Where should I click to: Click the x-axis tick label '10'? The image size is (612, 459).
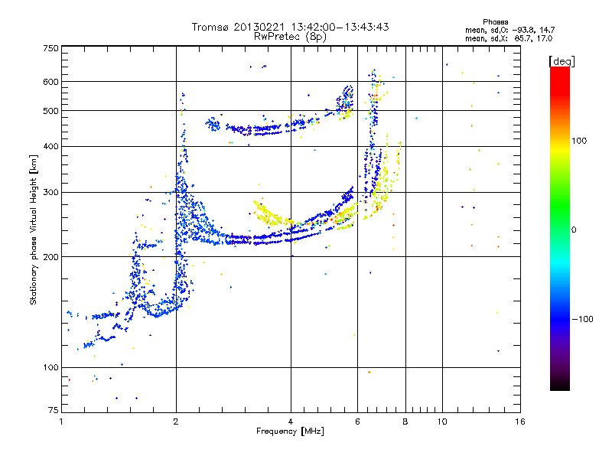tap(442, 422)
